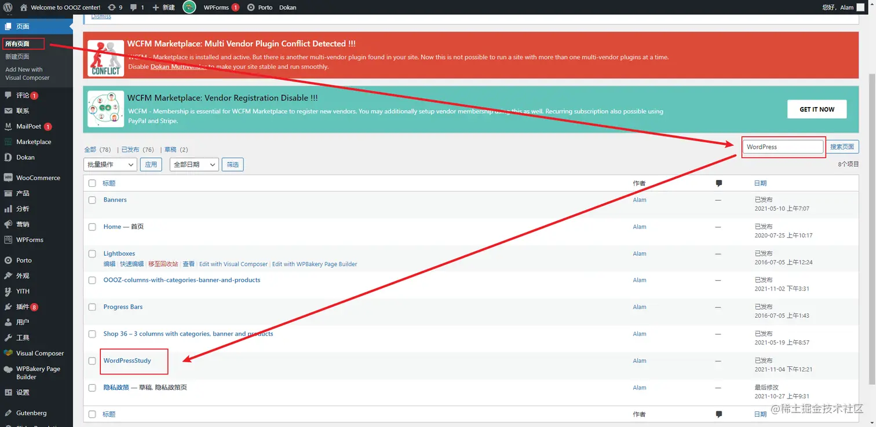The image size is (876, 427).
Task: Click the round green avatar icon in admin bar
Action: click(x=189, y=7)
